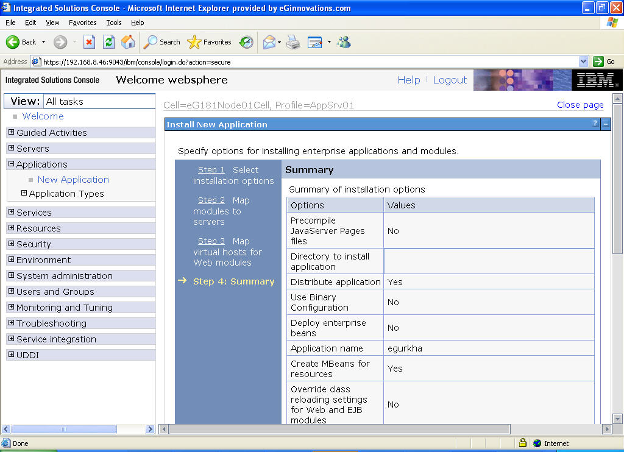This screenshot has width=624, height=452.
Task: Expand Guided Activities node
Action: [11, 132]
